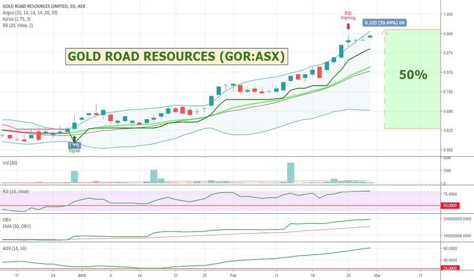Click the green Long Signal arrow marker
474x280 pixels.
click(74, 139)
